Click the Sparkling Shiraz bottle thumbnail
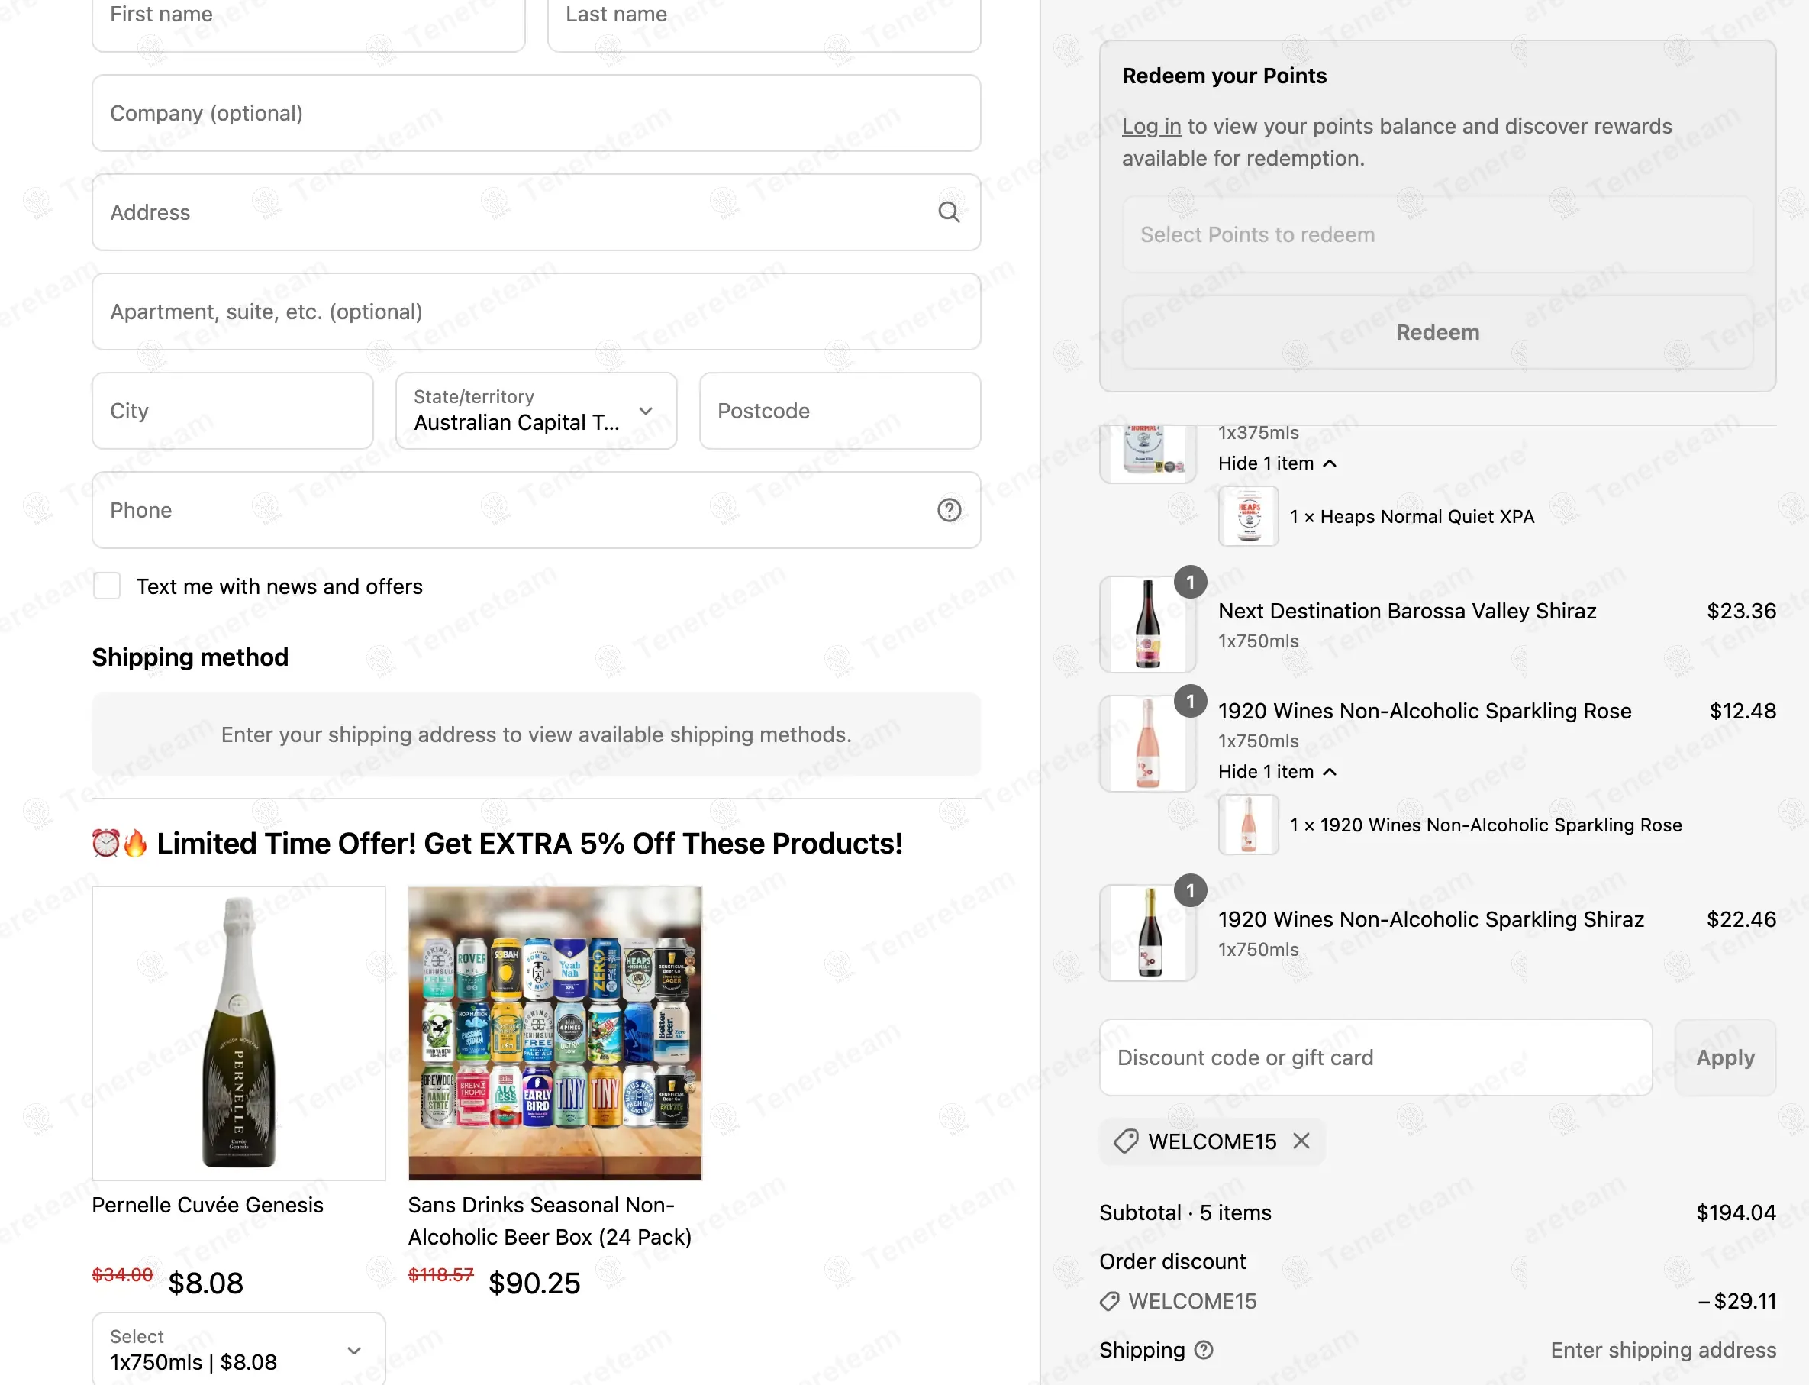This screenshot has width=1809, height=1385. tap(1147, 932)
